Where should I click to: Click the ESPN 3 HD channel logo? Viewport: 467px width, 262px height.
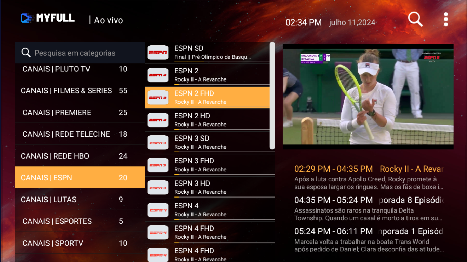pos(158,188)
